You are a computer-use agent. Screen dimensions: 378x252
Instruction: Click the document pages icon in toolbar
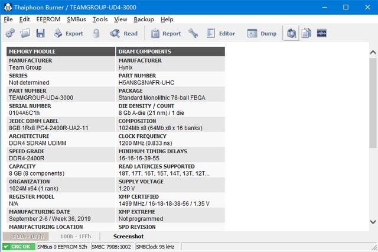coord(307,34)
